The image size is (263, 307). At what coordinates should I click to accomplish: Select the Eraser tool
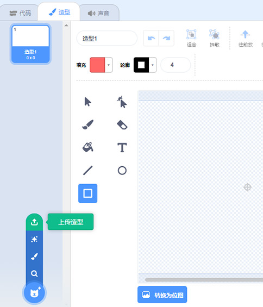[x=122, y=125]
